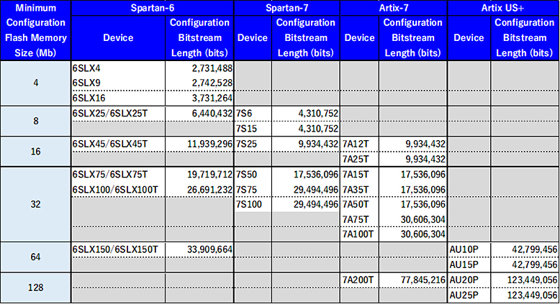Click the 7S25 device cell
This screenshot has width=560, height=304.
(x=253, y=144)
